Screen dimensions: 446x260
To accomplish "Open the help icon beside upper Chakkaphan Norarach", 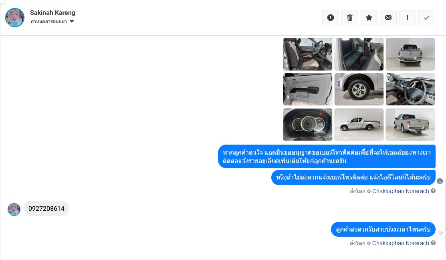I will tap(433, 191).
